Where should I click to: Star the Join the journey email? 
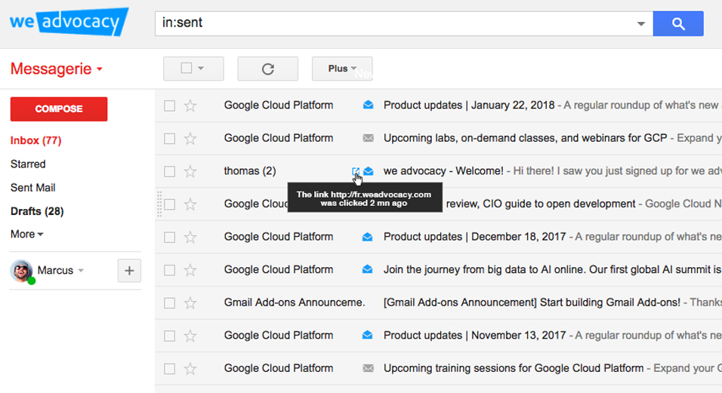190,270
